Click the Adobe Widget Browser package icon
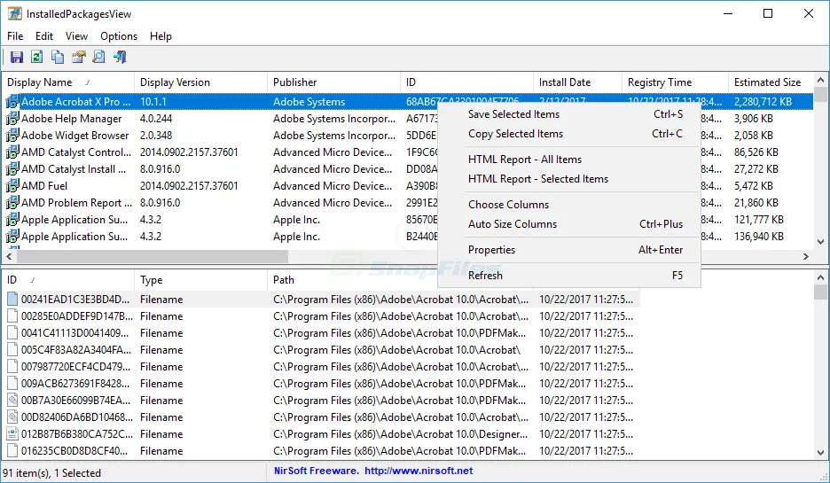 pos(12,136)
